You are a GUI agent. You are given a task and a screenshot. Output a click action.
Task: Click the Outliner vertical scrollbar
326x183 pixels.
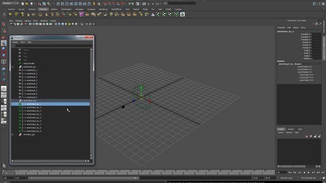click(x=91, y=103)
